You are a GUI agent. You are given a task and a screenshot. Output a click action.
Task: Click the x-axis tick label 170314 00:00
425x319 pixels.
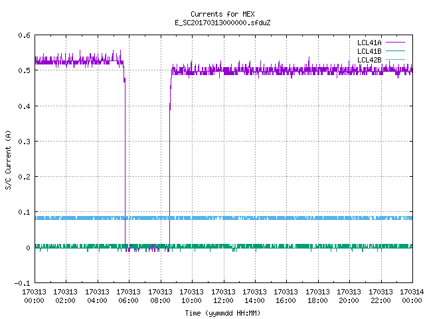[412, 296]
